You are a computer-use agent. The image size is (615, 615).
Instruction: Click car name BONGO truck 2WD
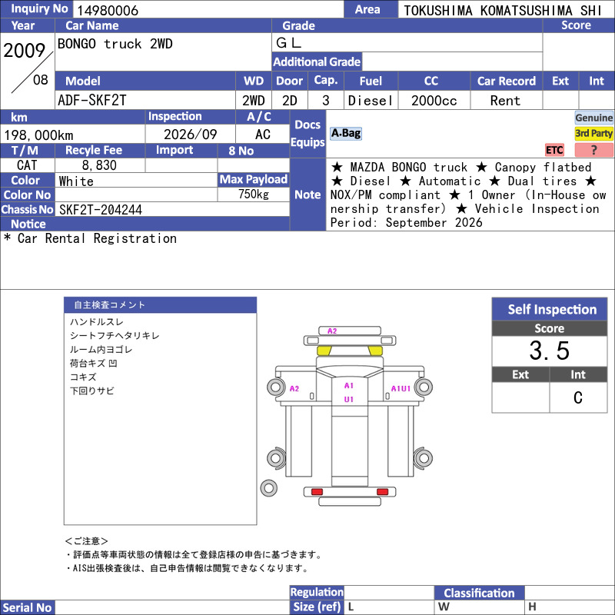(115, 44)
